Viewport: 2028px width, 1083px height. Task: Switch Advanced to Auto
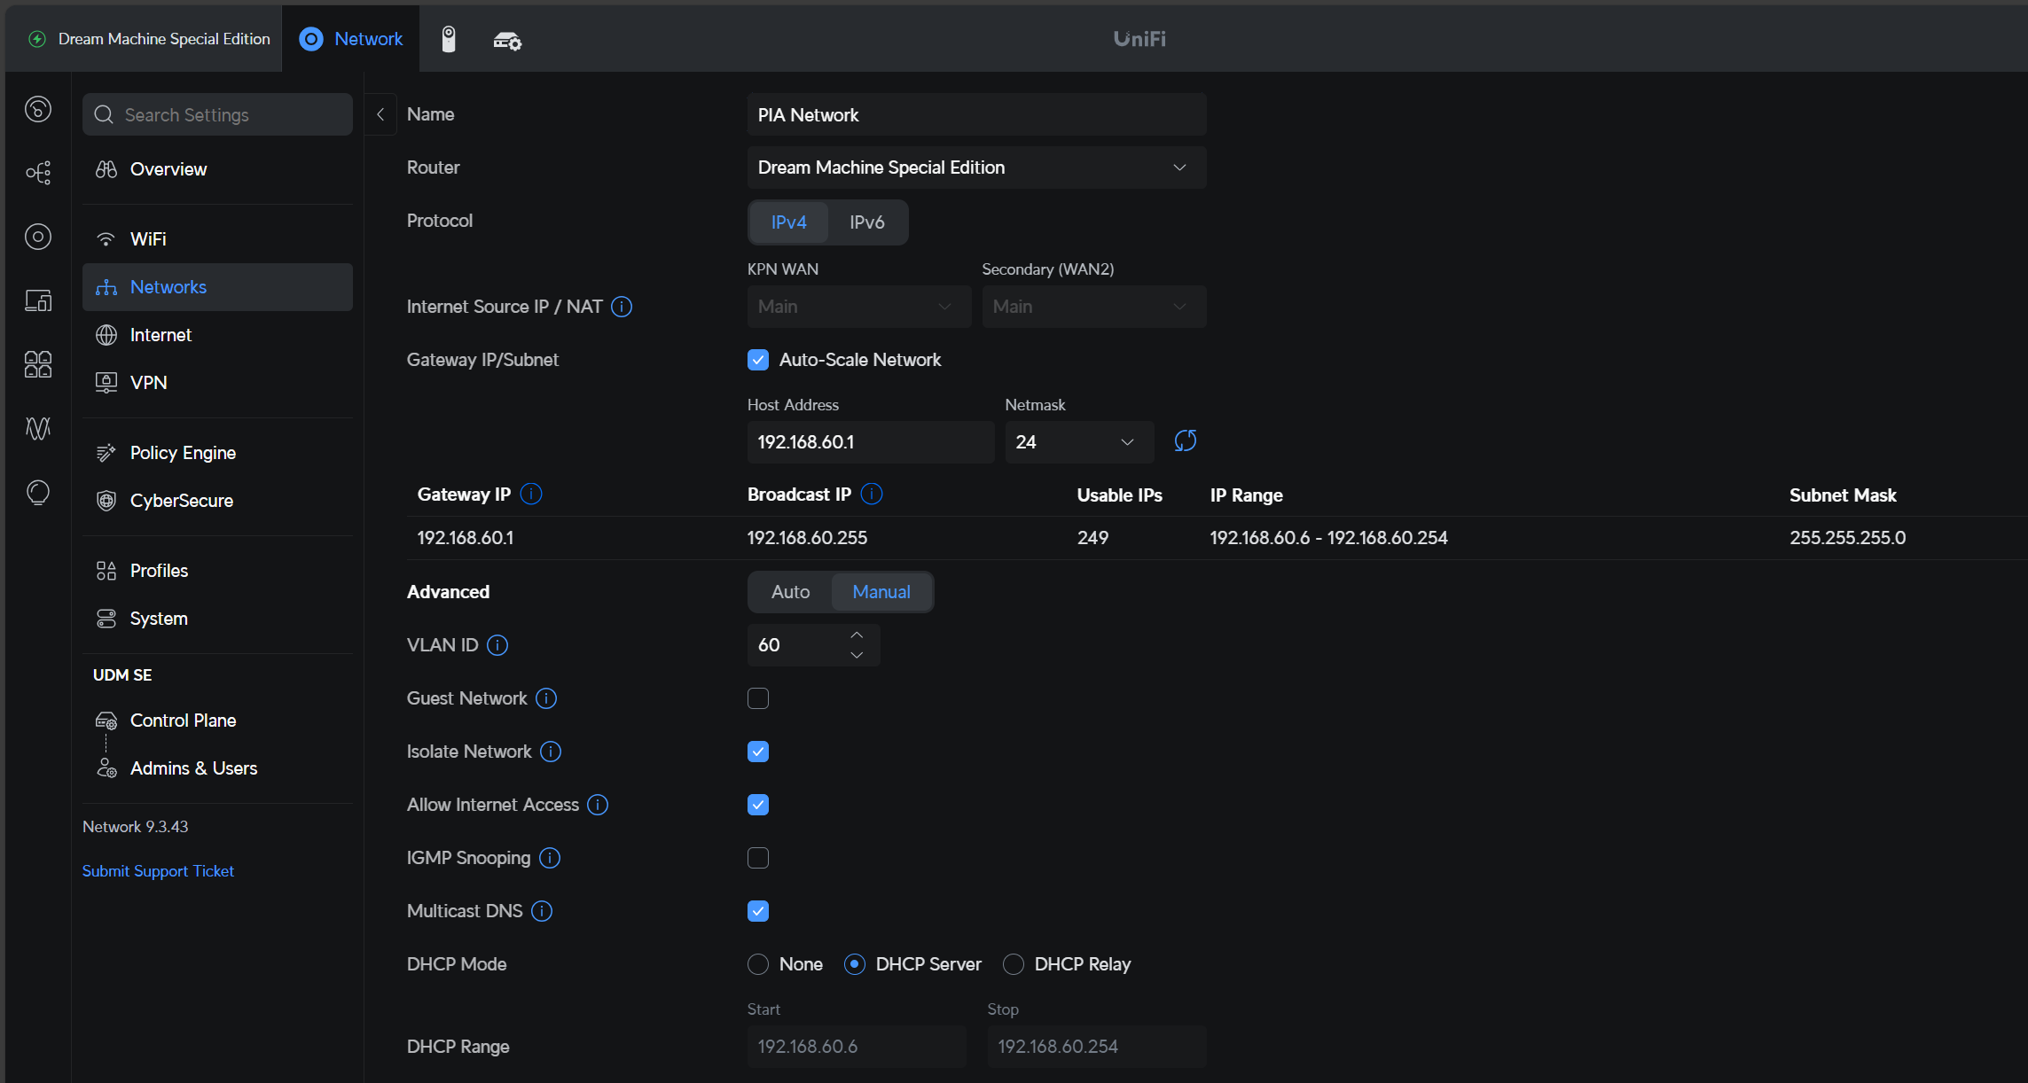[x=791, y=592]
